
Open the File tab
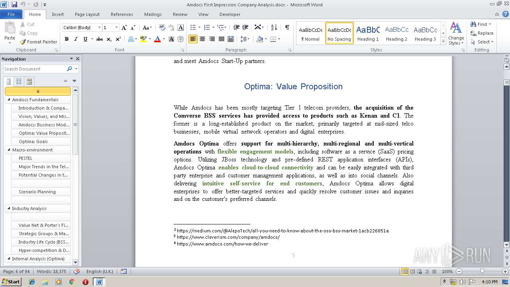coord(11,14)
